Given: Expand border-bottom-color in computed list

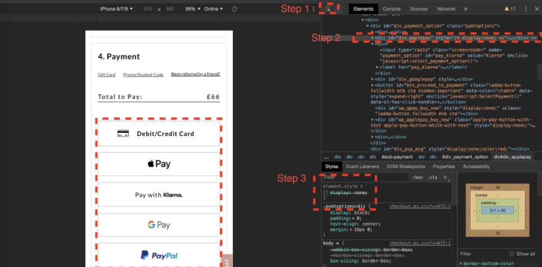Looking at the screenshot, I should (x=461, y=264).
